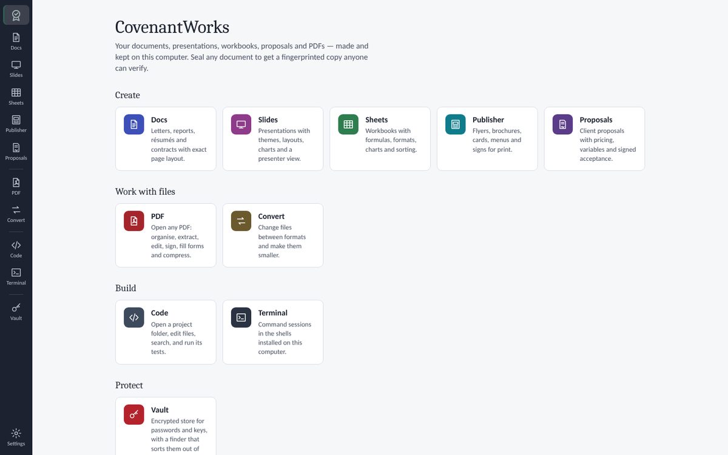Click the blue Docs card icon
The height and width of the screenshot is (455, 728).
[134, 124]
